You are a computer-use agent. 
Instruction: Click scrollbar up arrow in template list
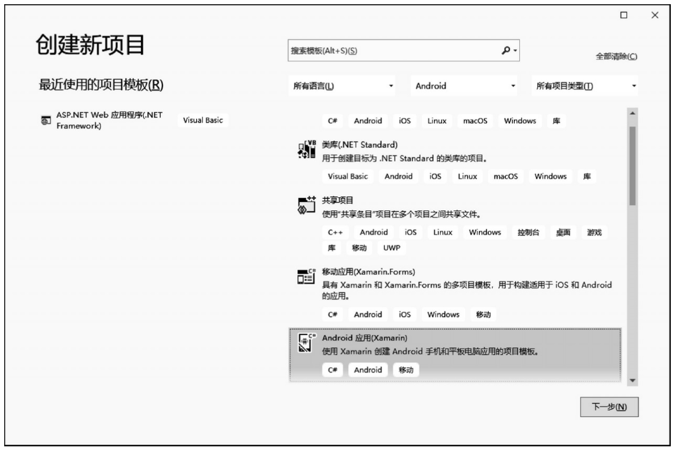(631, 113)
